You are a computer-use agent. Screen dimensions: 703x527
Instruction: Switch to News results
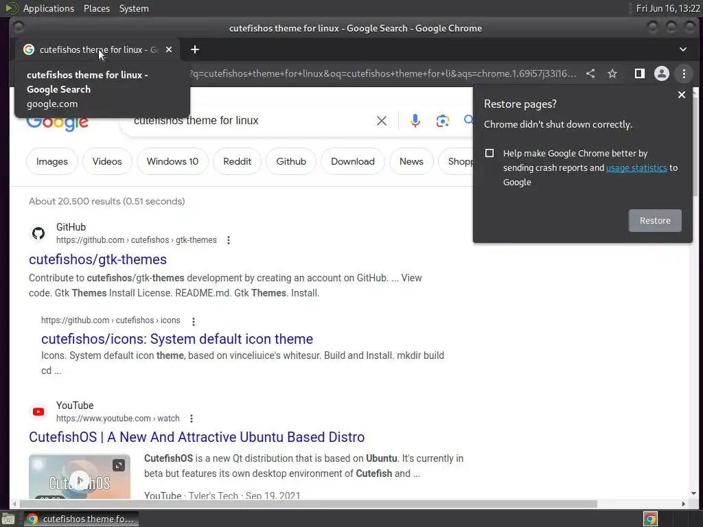coord(411,161)
